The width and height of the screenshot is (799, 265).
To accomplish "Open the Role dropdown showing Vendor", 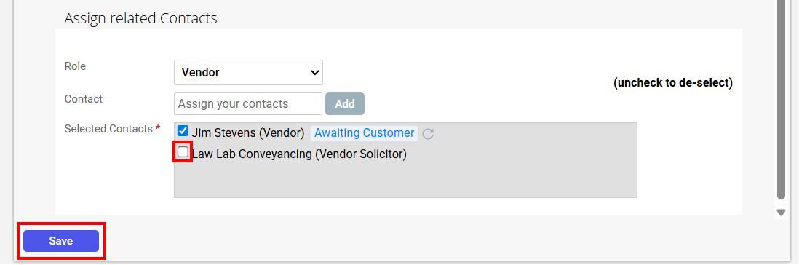I will coord(248,73).
